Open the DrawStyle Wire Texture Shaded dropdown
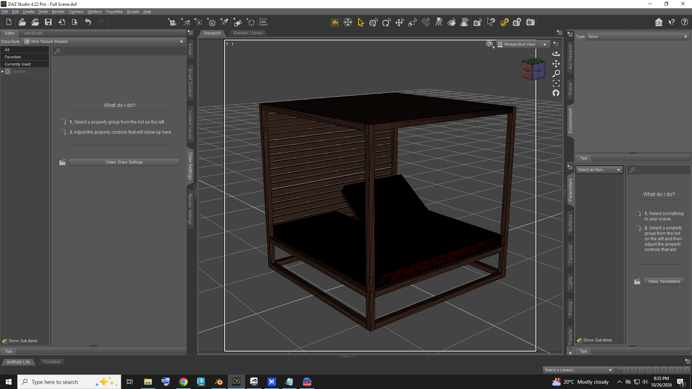The height and width of the screenshot is (389, 692). [104, 42]
